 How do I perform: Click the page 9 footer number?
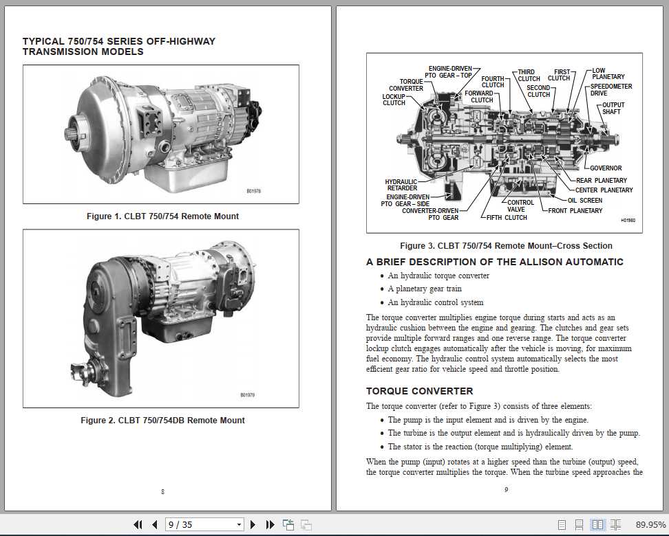506,490
